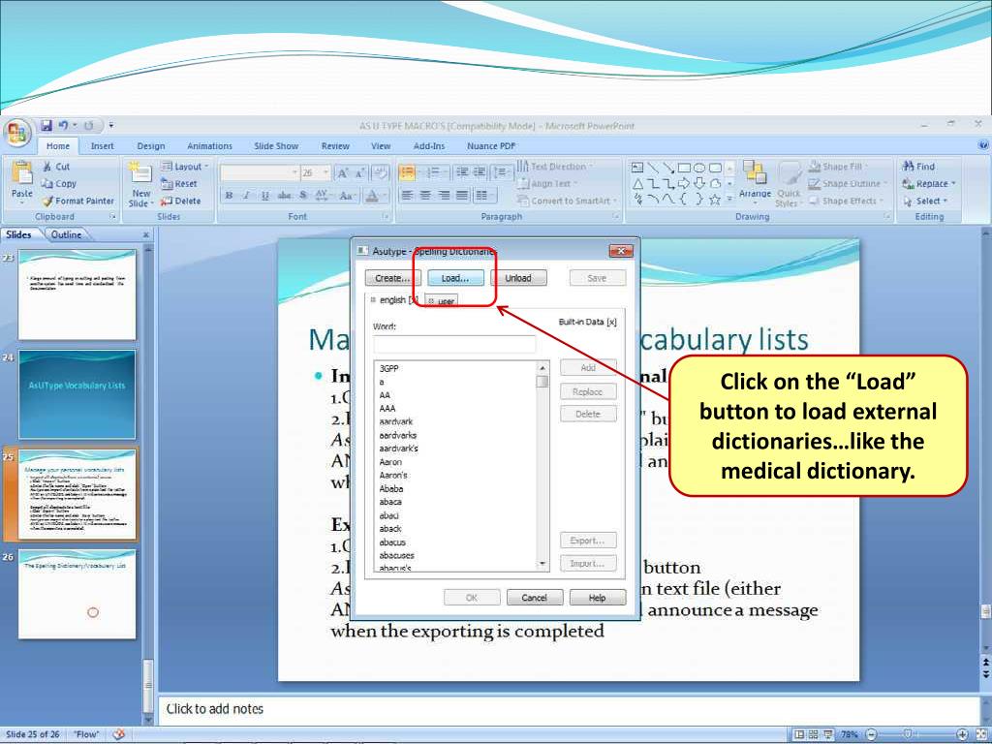Viewport: 992px width, 744px height.
Task: Open the font size dropdown
Action: (325, 172)
